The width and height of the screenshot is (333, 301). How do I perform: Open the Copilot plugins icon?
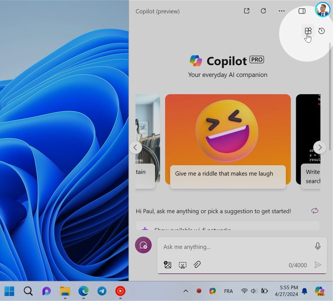tap(308, 31)
